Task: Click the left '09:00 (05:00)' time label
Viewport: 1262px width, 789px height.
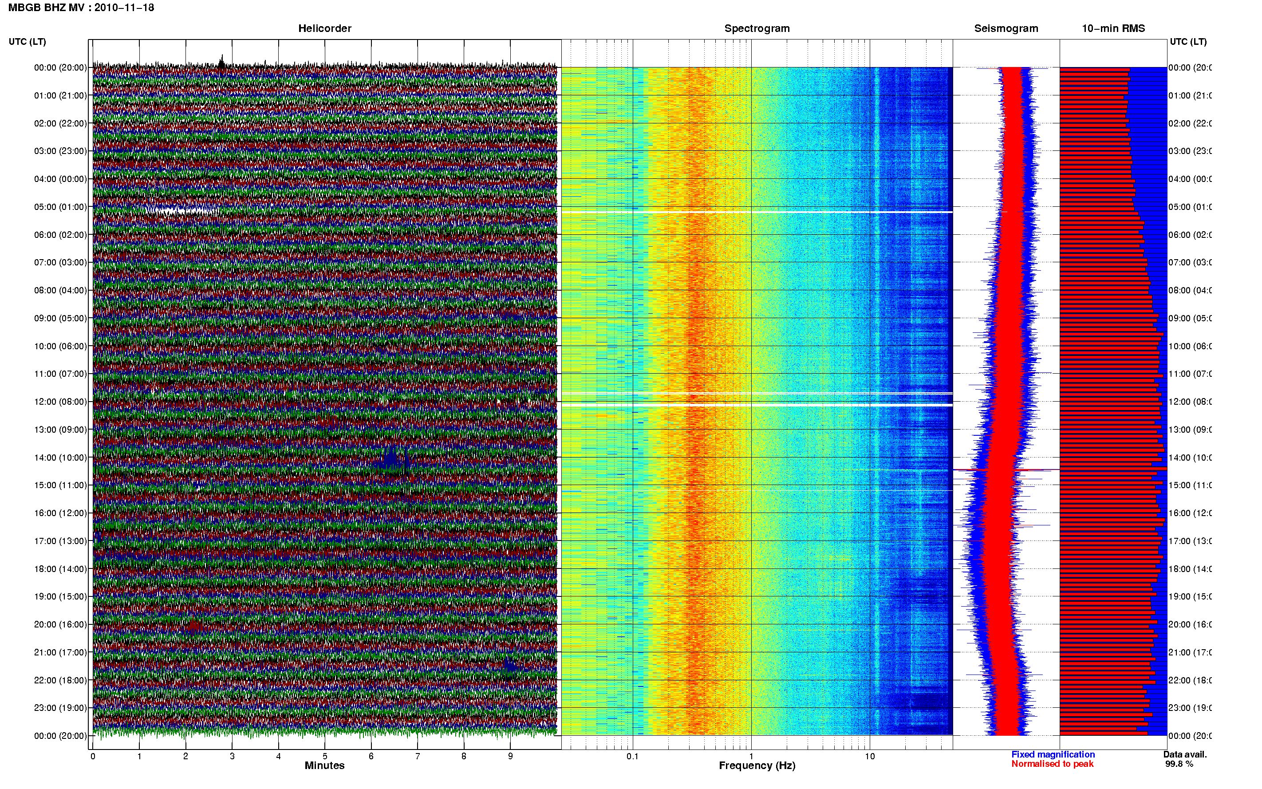Action: pos(60,318)
